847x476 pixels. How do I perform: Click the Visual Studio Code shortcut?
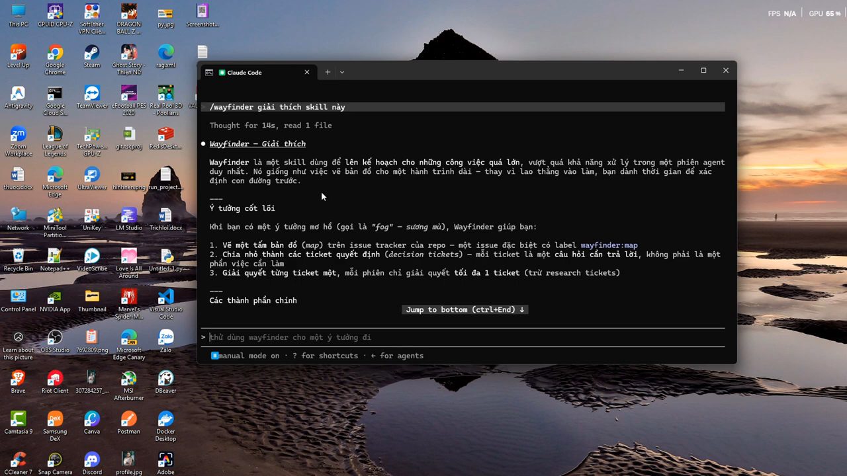pyautogui.click(x=165, y=304)
